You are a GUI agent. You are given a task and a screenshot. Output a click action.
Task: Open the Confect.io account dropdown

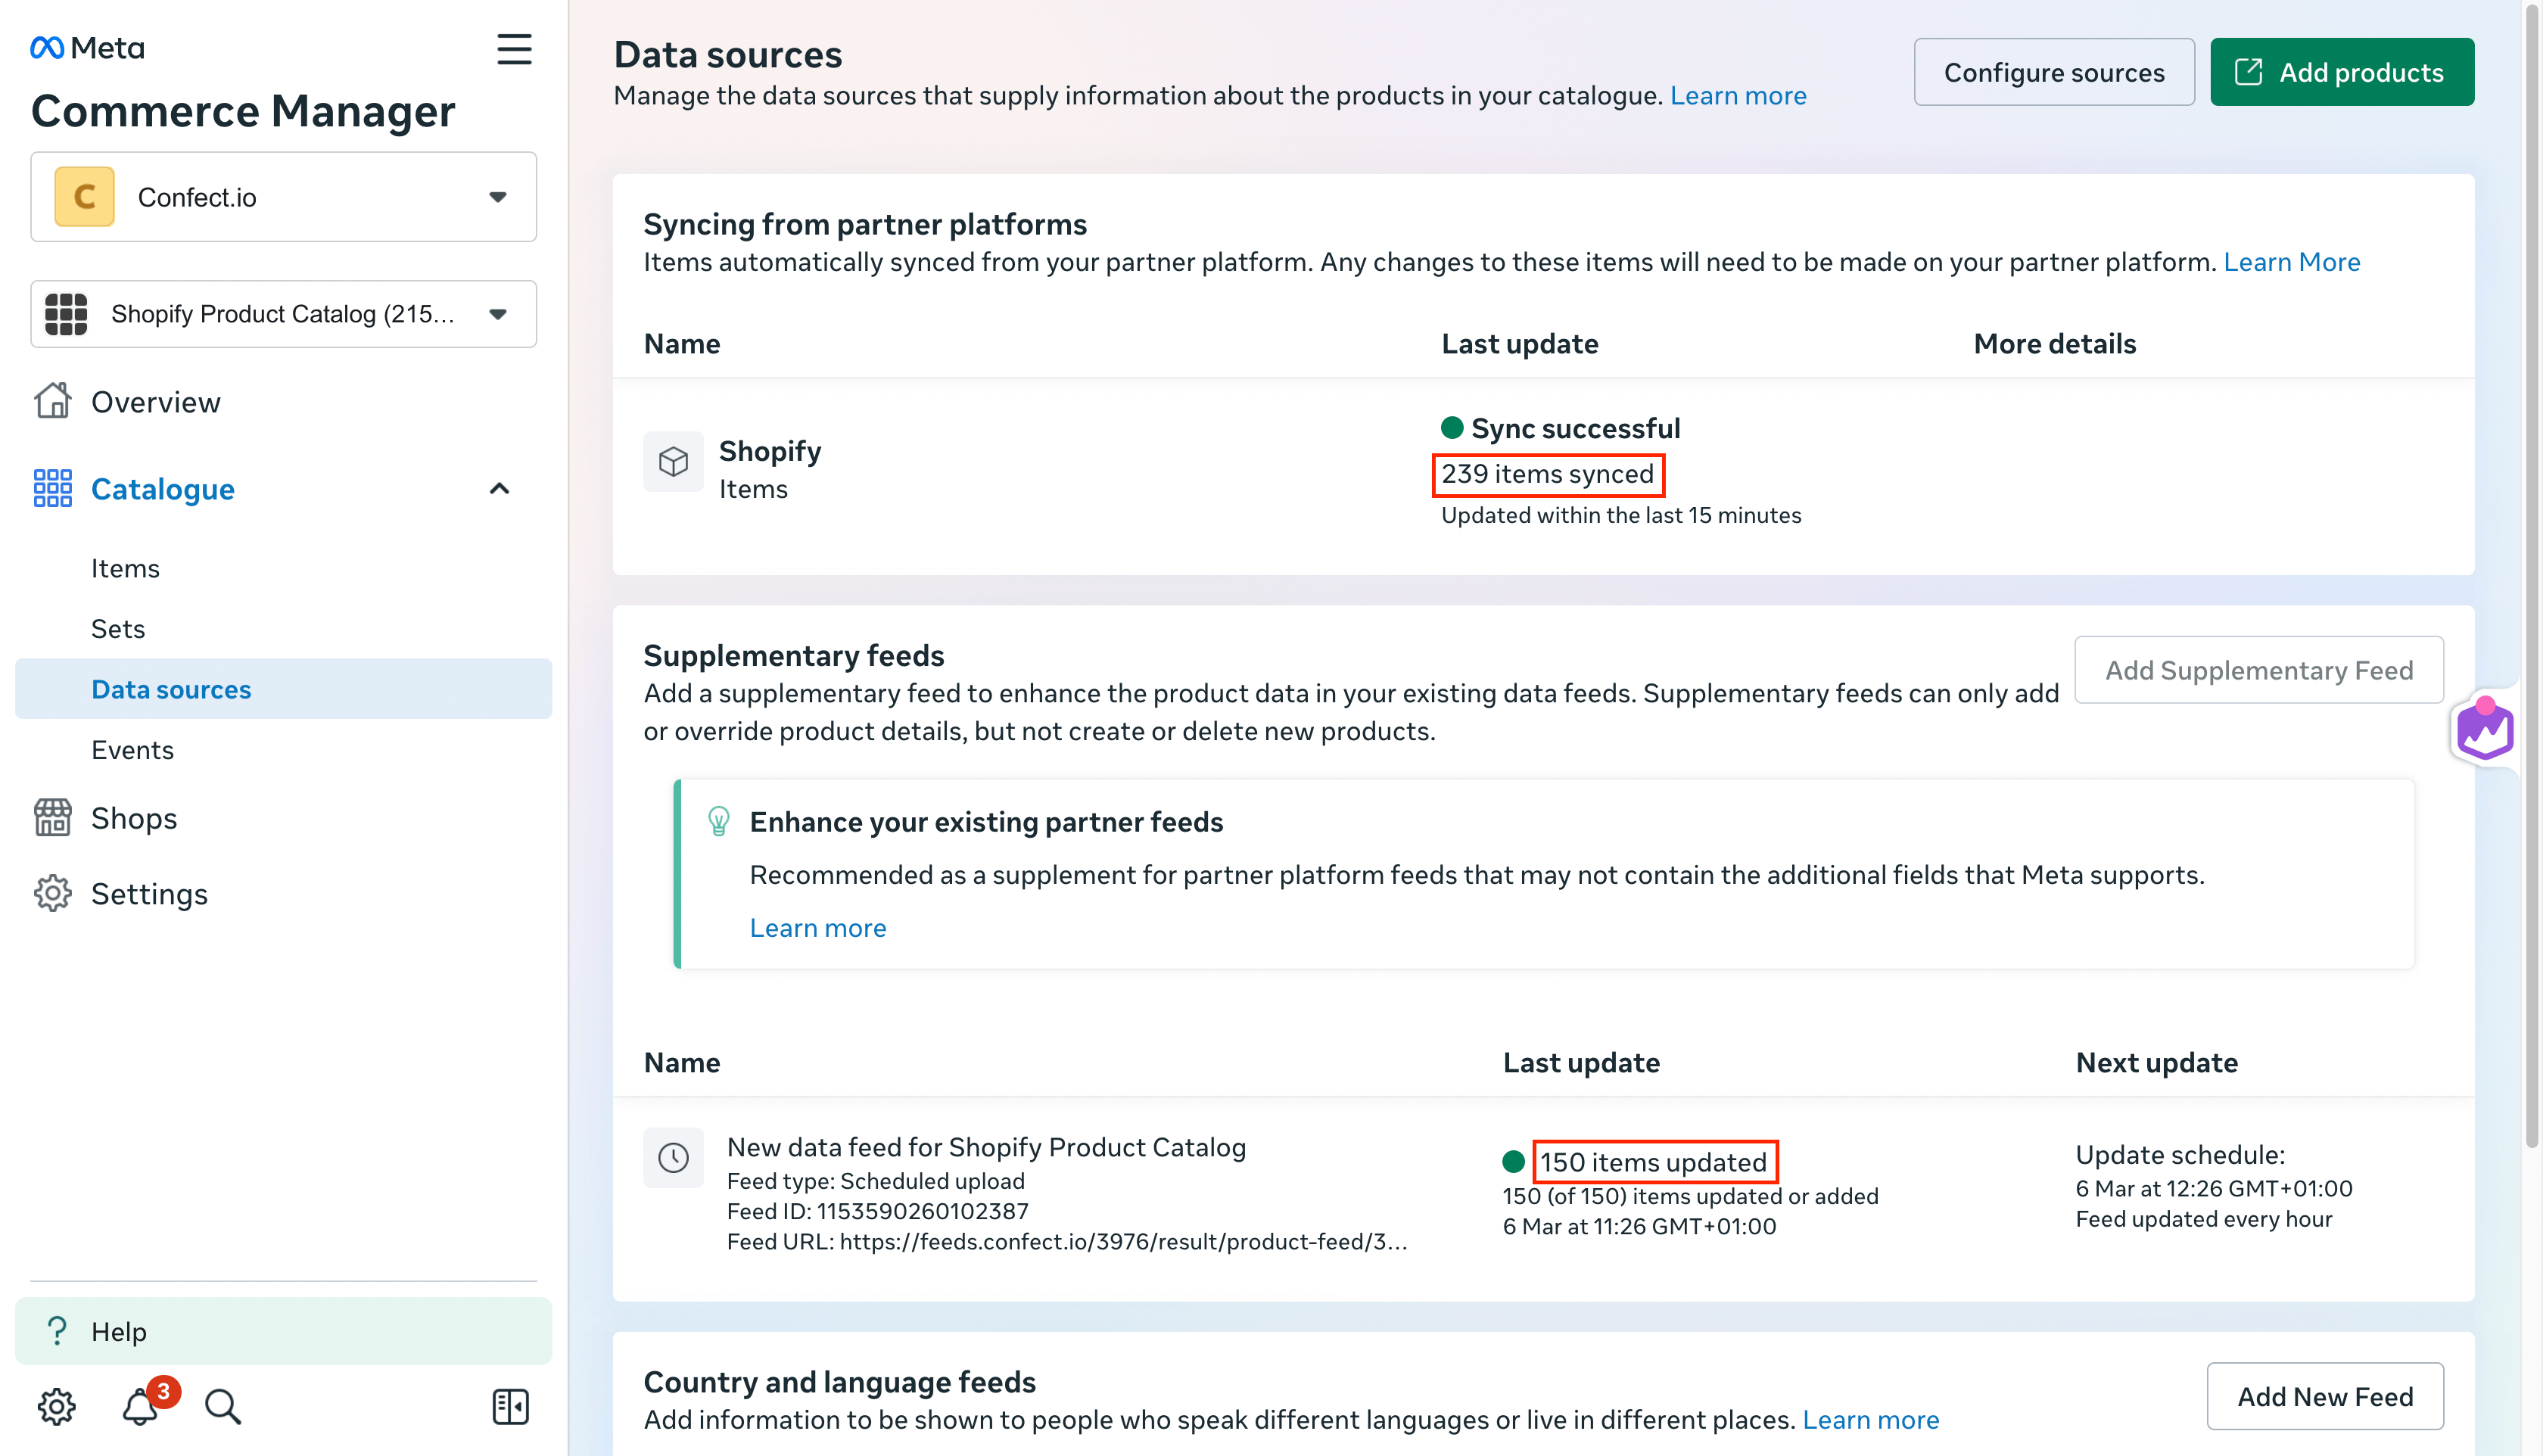point(283,197)
